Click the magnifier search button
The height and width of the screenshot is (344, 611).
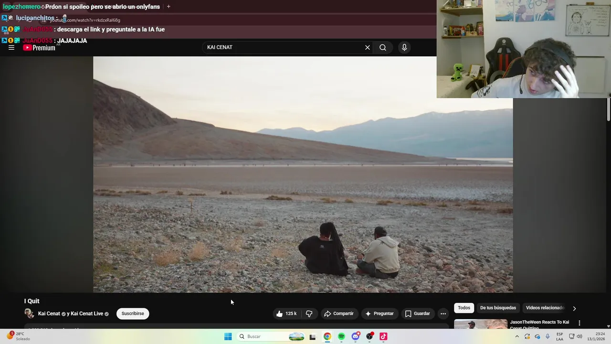click(383, 47)
